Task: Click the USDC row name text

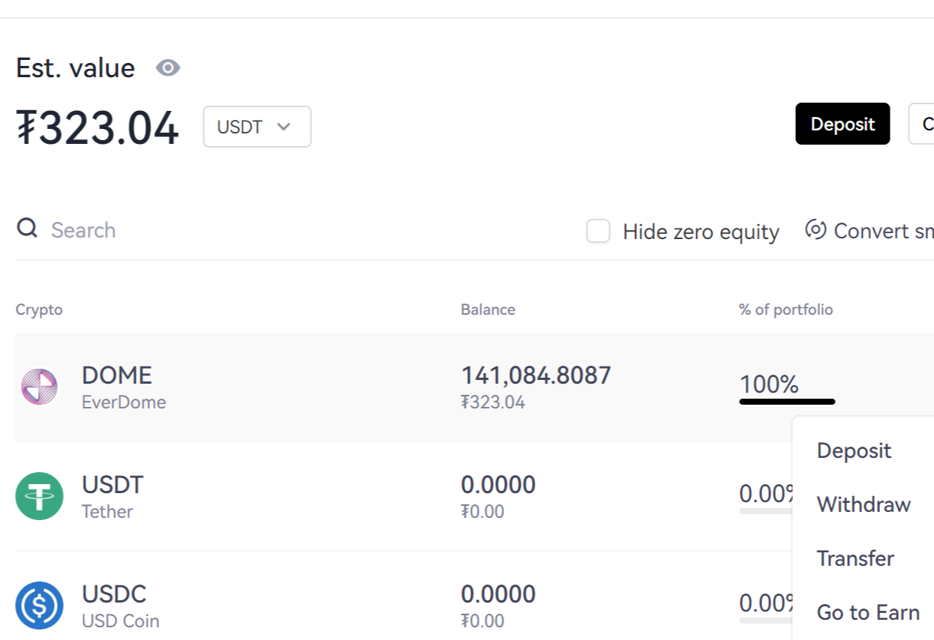Action: [x=114, y=594]
